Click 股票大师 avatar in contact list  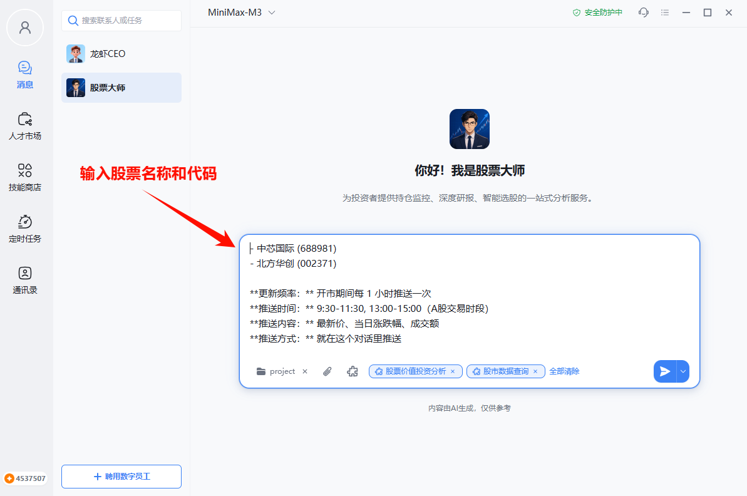click(76, 88)
